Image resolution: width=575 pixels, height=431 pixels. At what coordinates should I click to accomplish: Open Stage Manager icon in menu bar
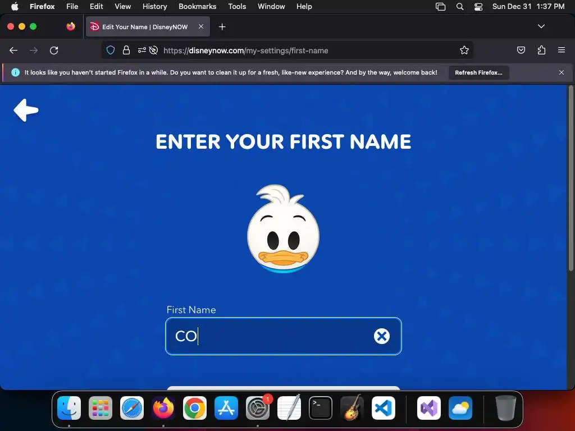440,7
